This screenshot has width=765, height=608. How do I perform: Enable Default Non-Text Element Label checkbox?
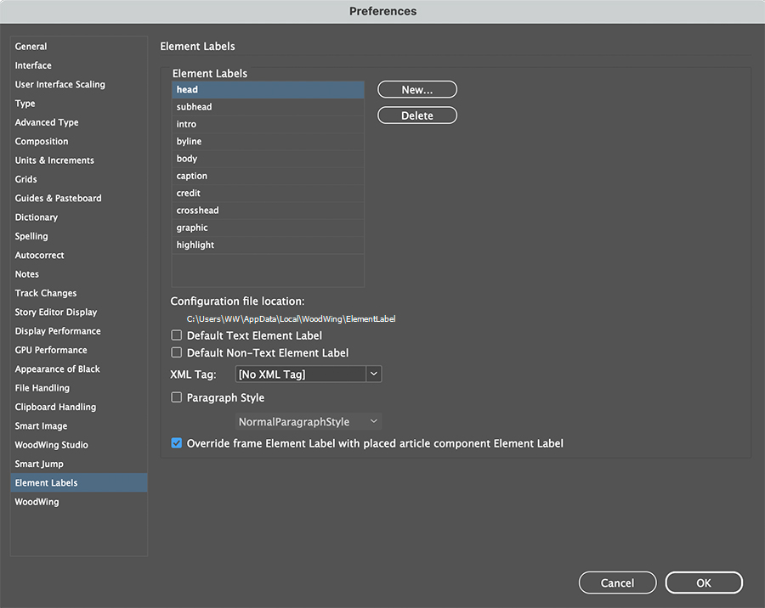click(177, 352)
